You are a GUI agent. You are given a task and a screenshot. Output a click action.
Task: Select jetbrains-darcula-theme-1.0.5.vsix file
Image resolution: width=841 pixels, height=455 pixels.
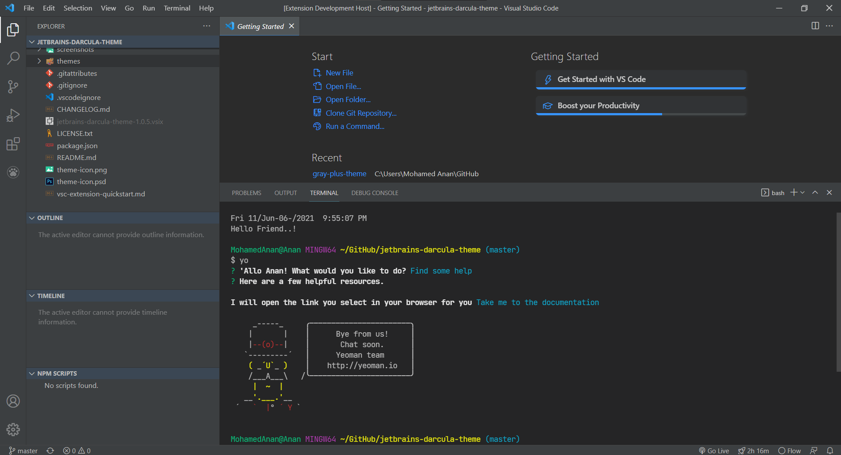click(123, 121)
